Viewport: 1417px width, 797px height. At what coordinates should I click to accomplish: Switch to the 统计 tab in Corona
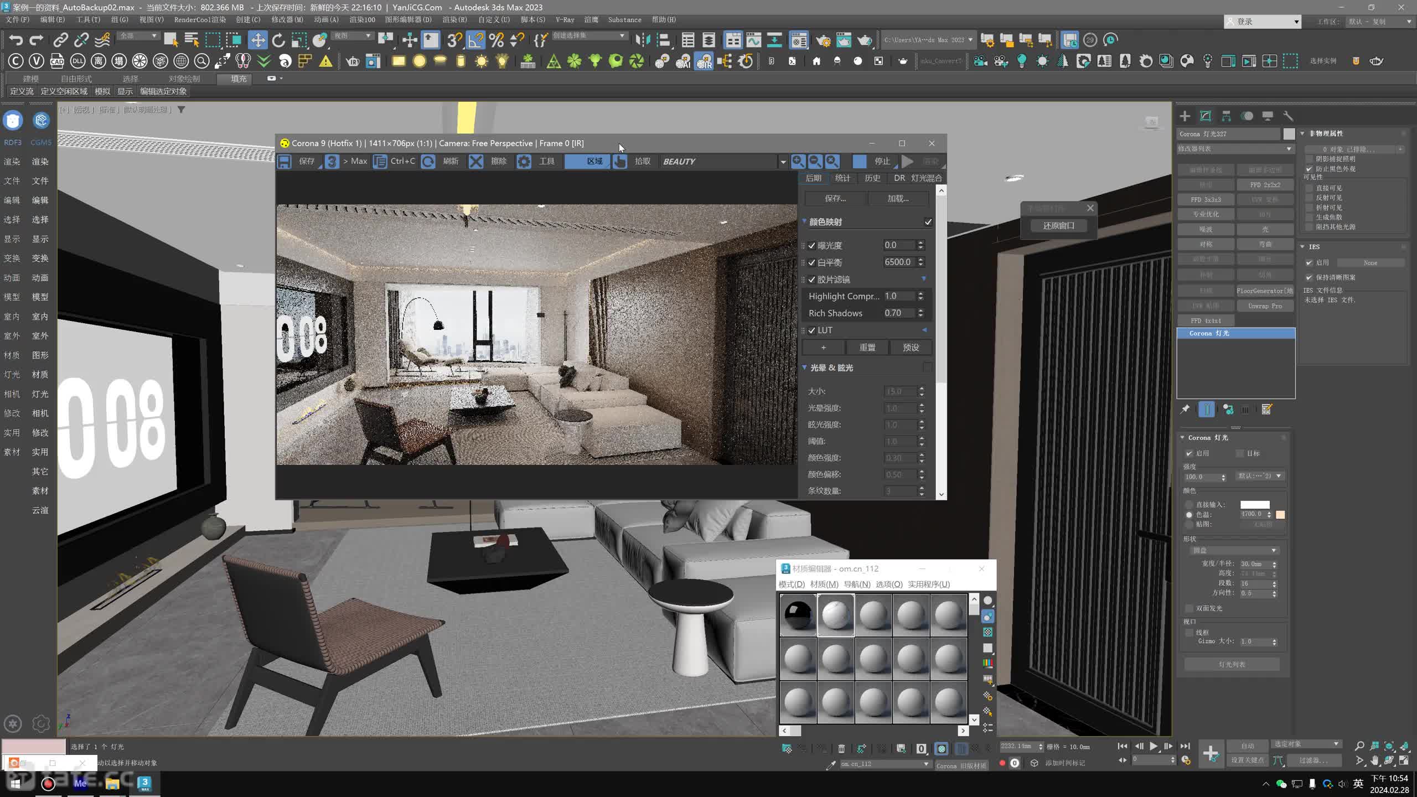842,178
